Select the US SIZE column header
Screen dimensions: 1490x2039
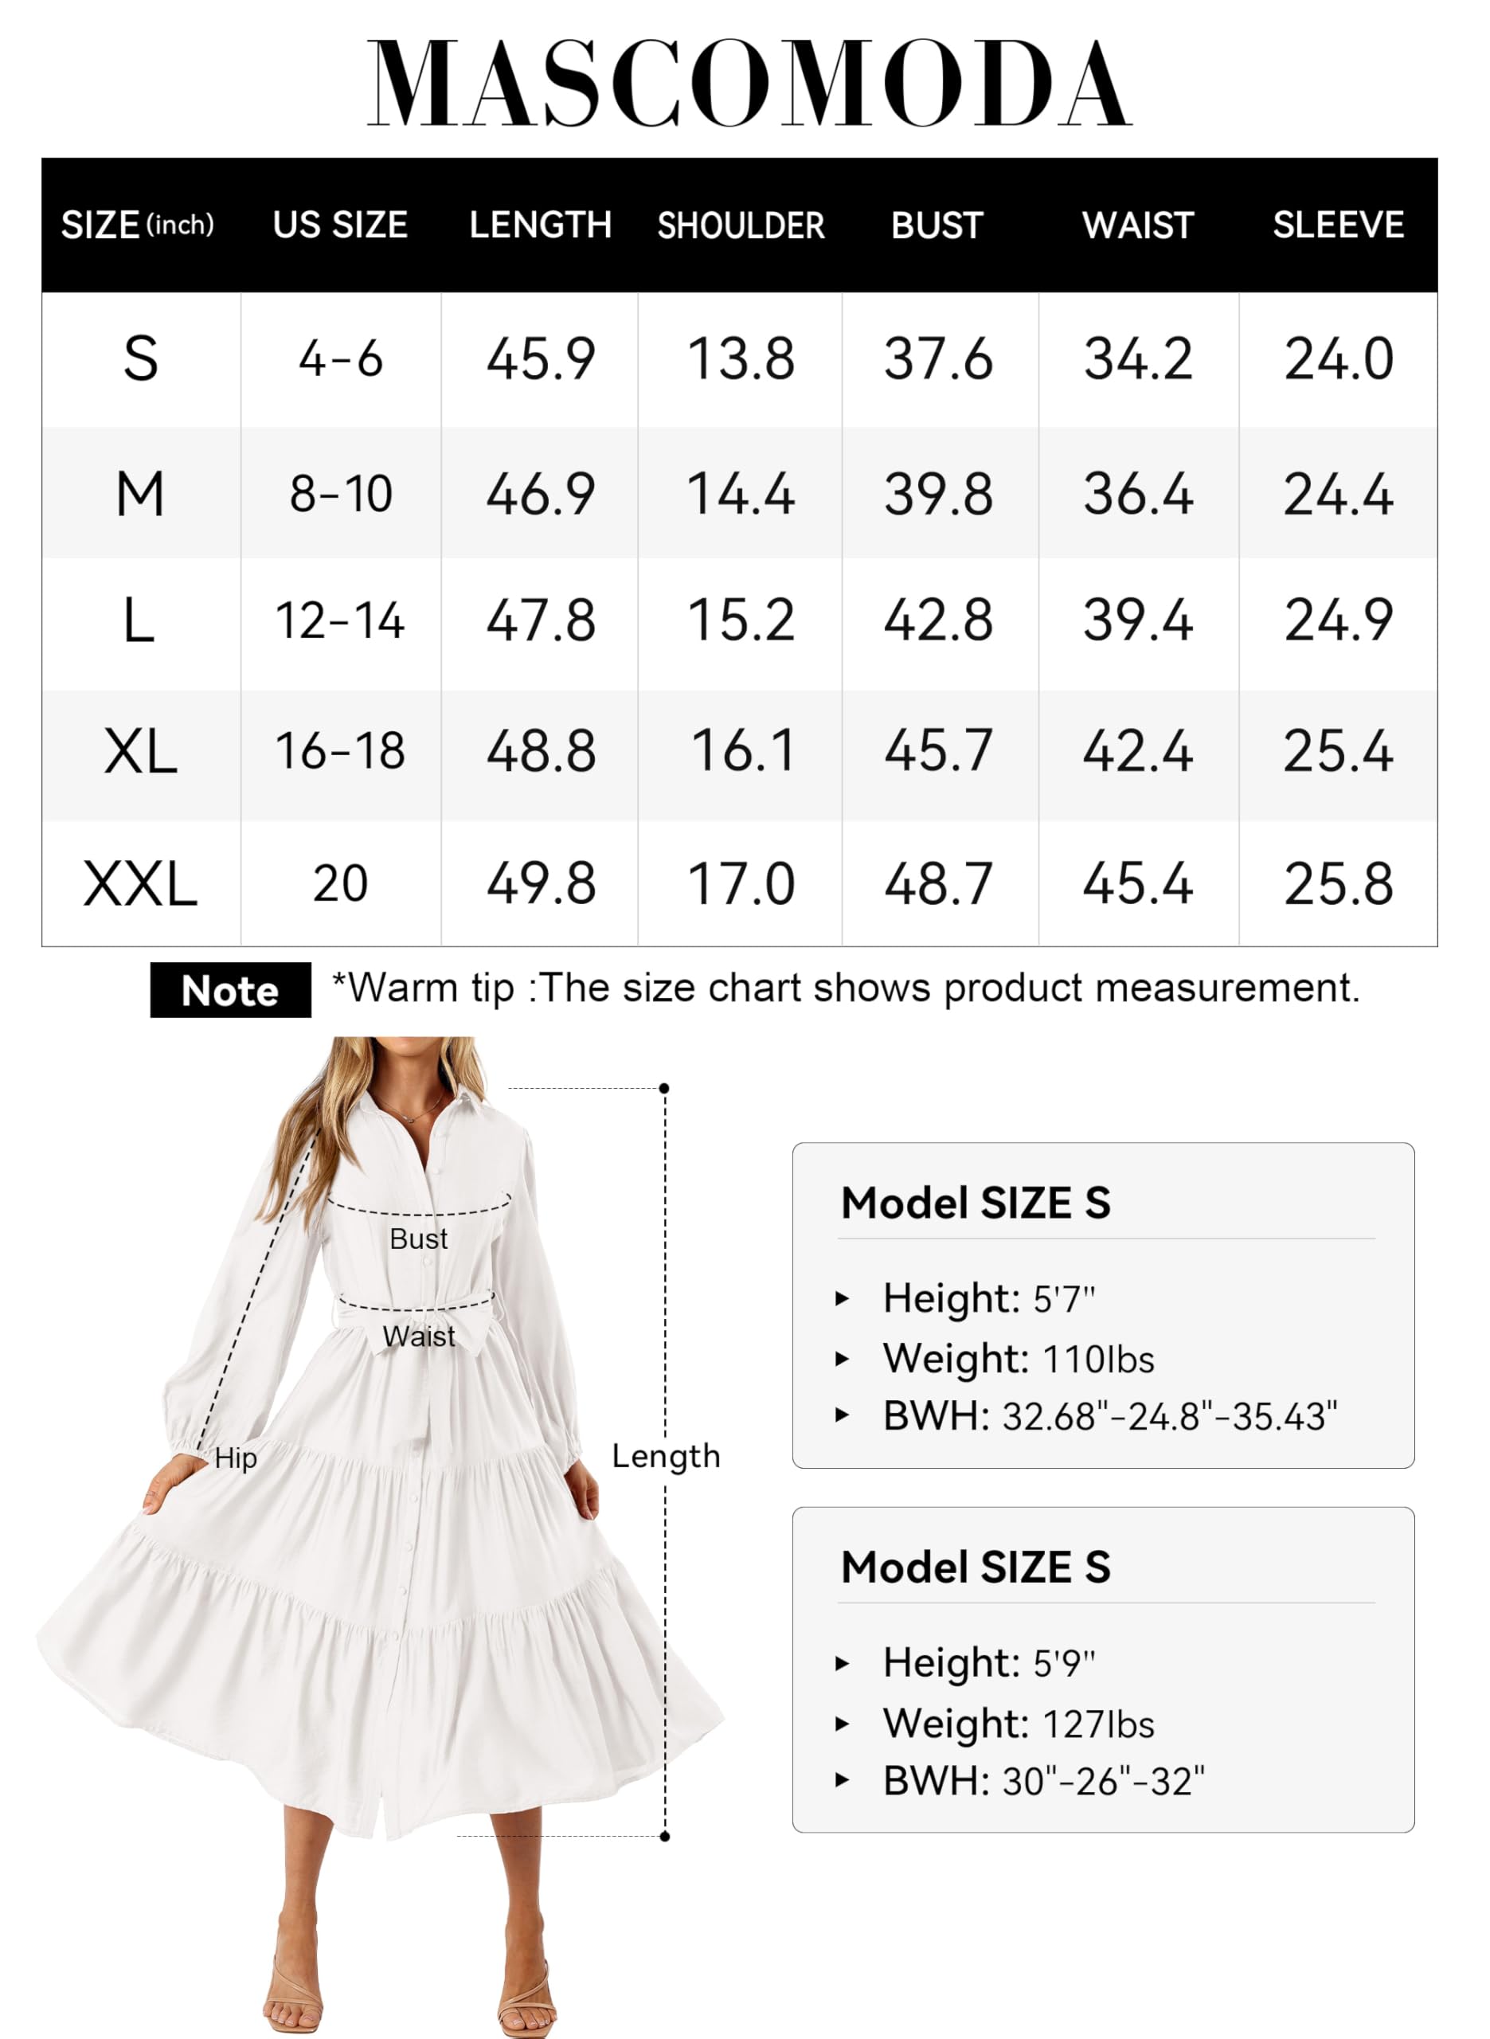click(x=340, y=225)
